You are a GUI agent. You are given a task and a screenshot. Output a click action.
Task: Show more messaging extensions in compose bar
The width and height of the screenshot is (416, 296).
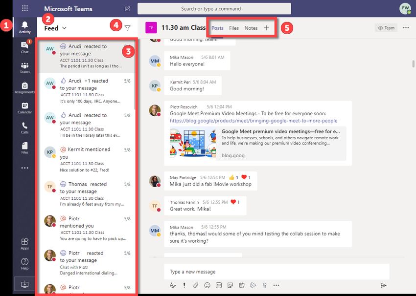tap(276, 285)
